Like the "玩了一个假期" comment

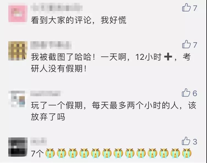(186, 93)
